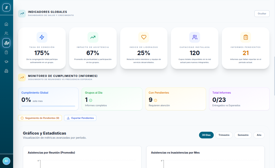Select the shapes icon in sidebar
The image size is (275, 168).
(6, 43)
